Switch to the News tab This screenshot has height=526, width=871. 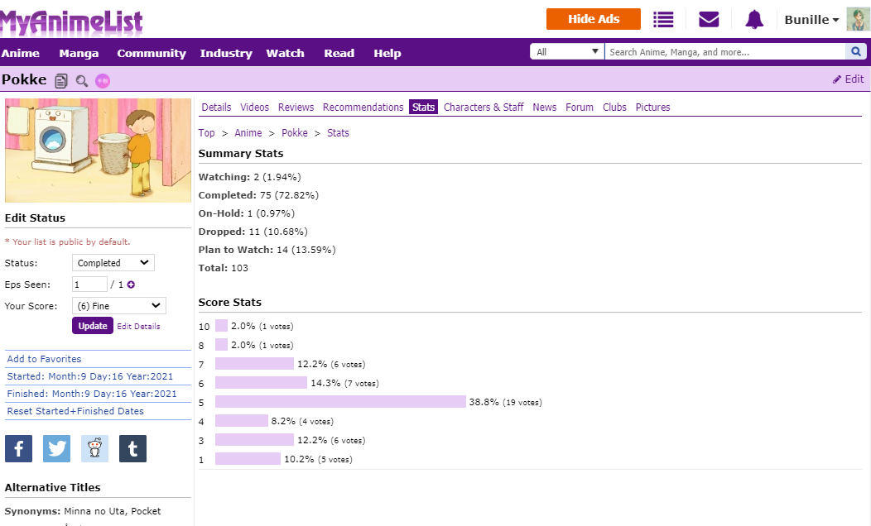545,107
